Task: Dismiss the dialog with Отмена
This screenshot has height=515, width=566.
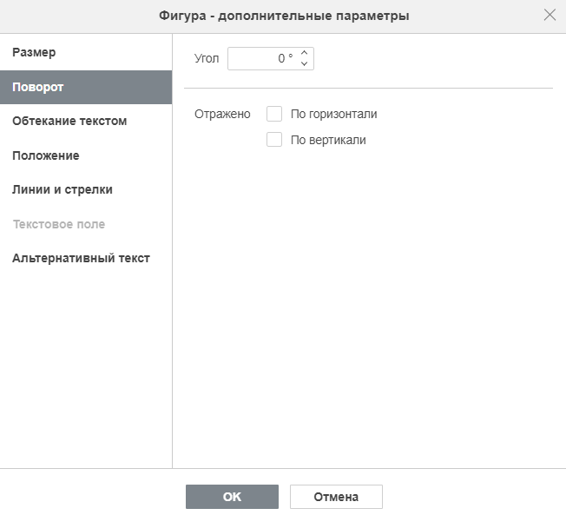Action: point(336,497)
